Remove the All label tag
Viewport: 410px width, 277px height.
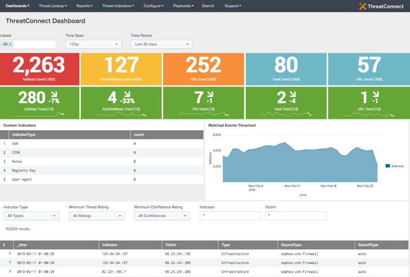click(10, 45)
